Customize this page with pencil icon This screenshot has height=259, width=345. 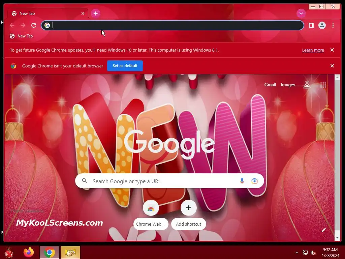click(x=323, y=230)
